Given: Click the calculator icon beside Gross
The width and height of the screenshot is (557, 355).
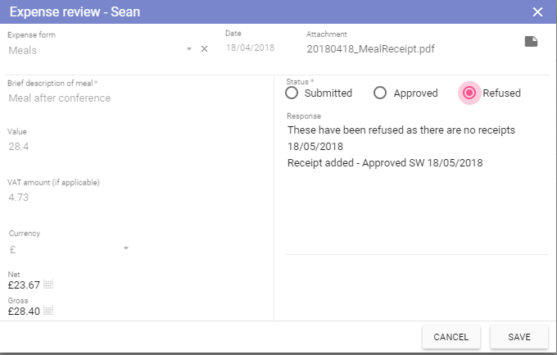Looking at the screenshot, I should [48, 311].
